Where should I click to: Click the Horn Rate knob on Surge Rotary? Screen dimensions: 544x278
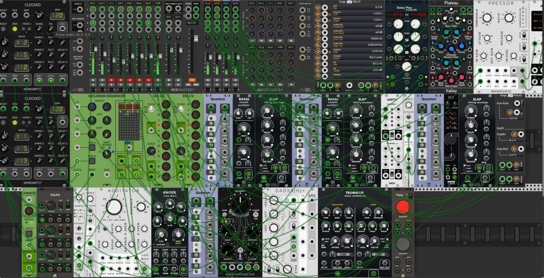click(510, 112)
